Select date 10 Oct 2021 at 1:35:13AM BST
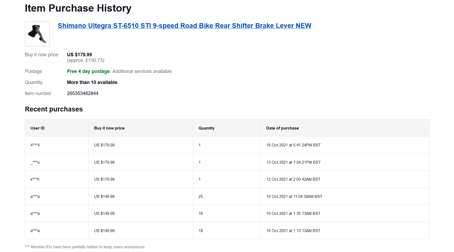The height and width of the screenshot is (252, 454). click(x=293, y=213)
